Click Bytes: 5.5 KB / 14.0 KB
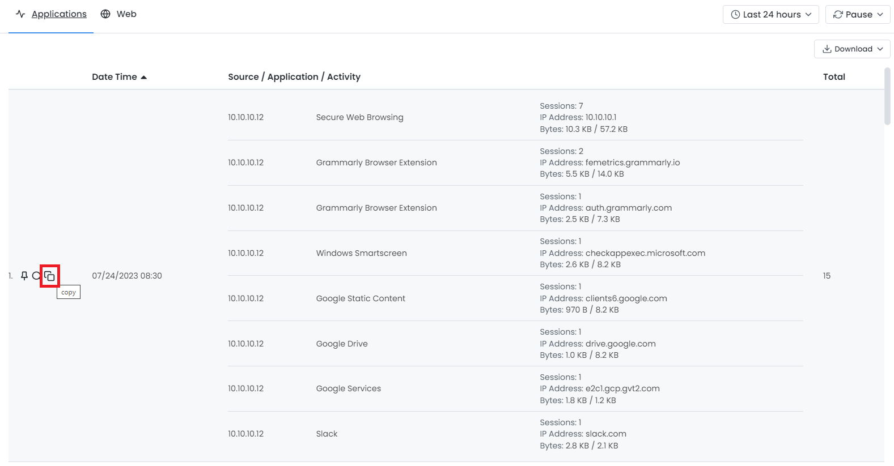 point(582,174)
